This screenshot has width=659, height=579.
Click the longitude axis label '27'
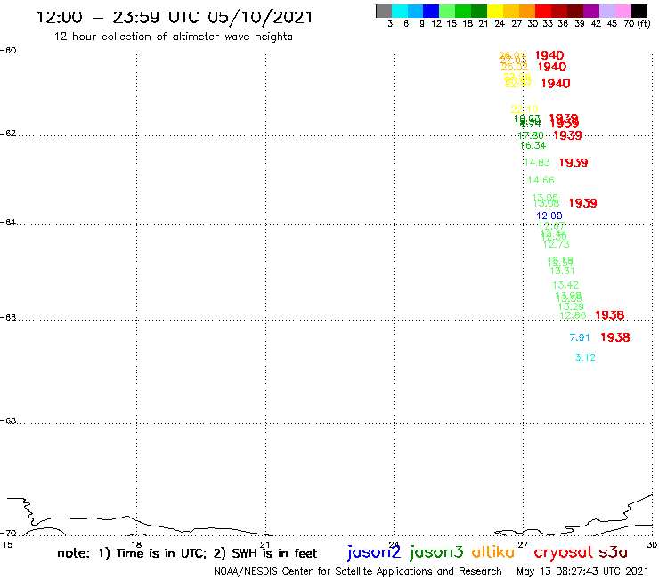coord(523,545)
